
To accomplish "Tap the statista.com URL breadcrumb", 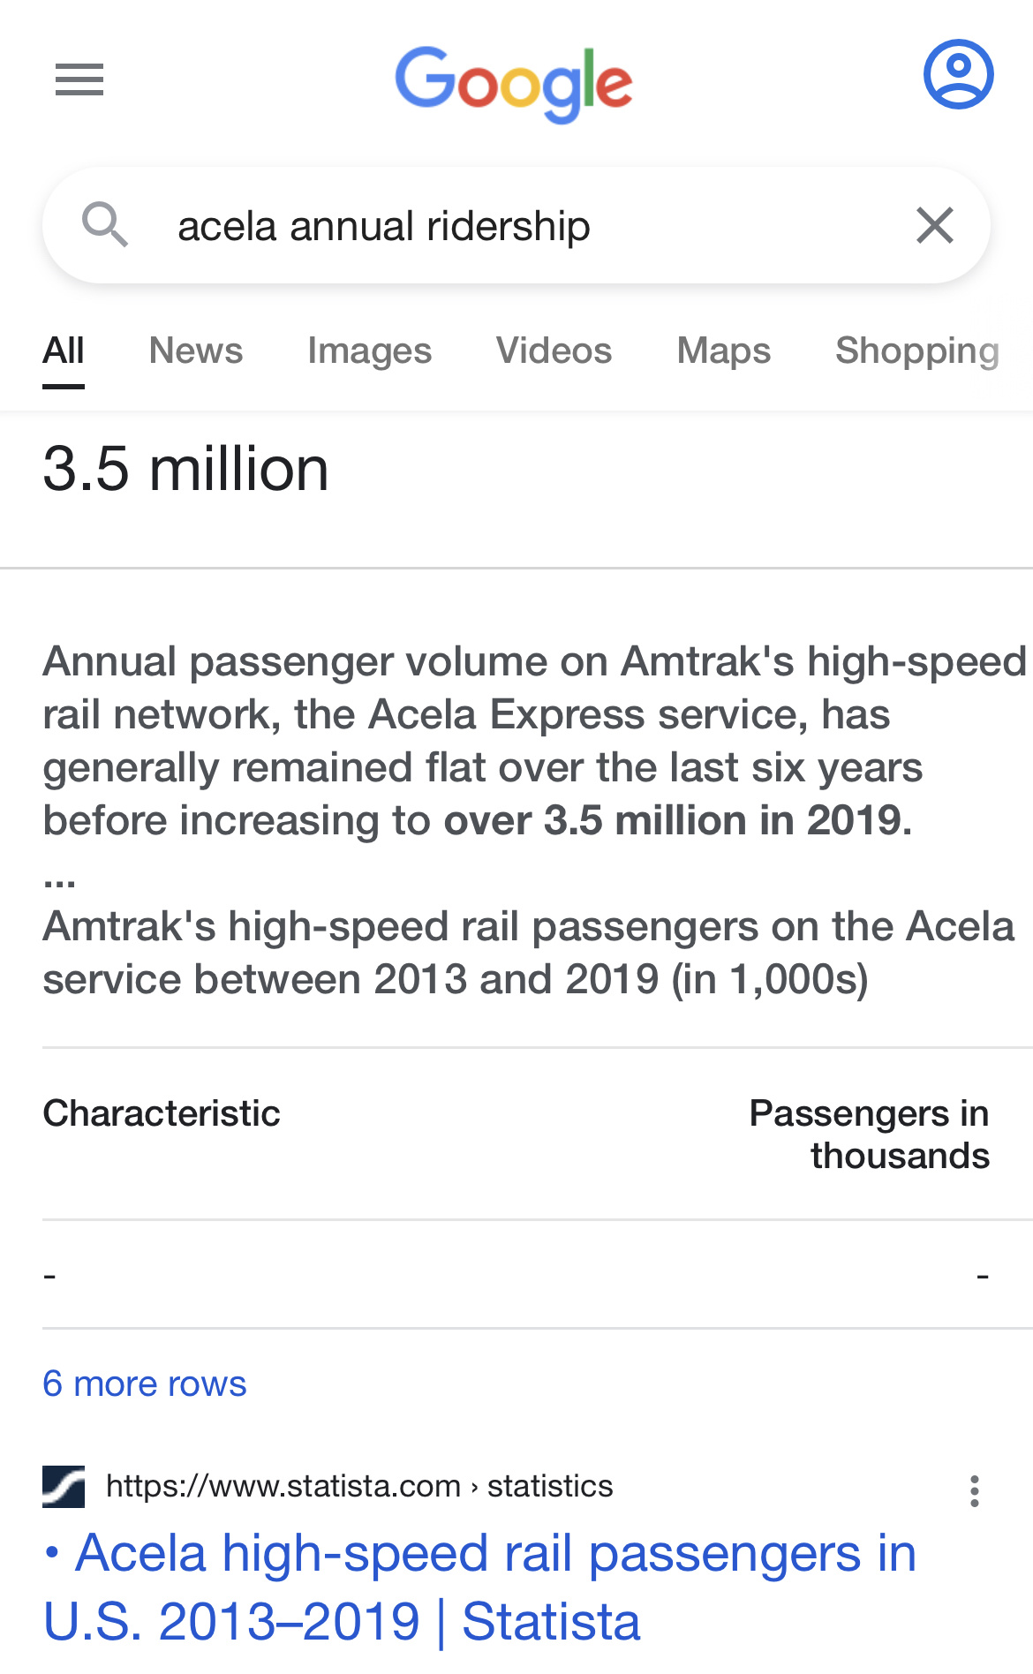I will click(x=359, y=1487).
